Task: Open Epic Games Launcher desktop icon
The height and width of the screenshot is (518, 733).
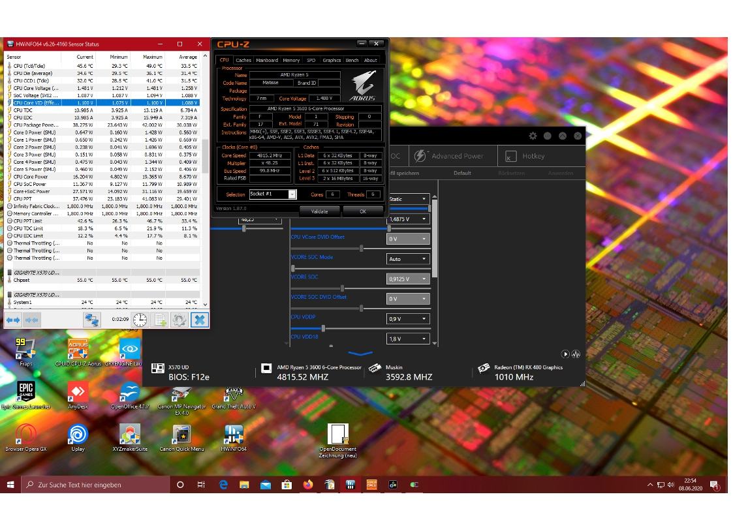Action: click(x=25, y=395)
